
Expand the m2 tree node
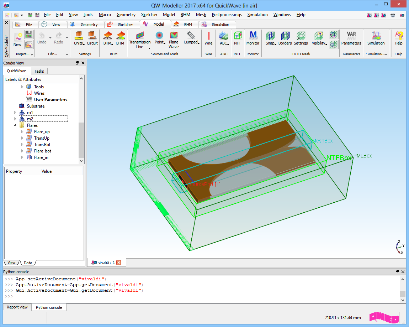15,119
